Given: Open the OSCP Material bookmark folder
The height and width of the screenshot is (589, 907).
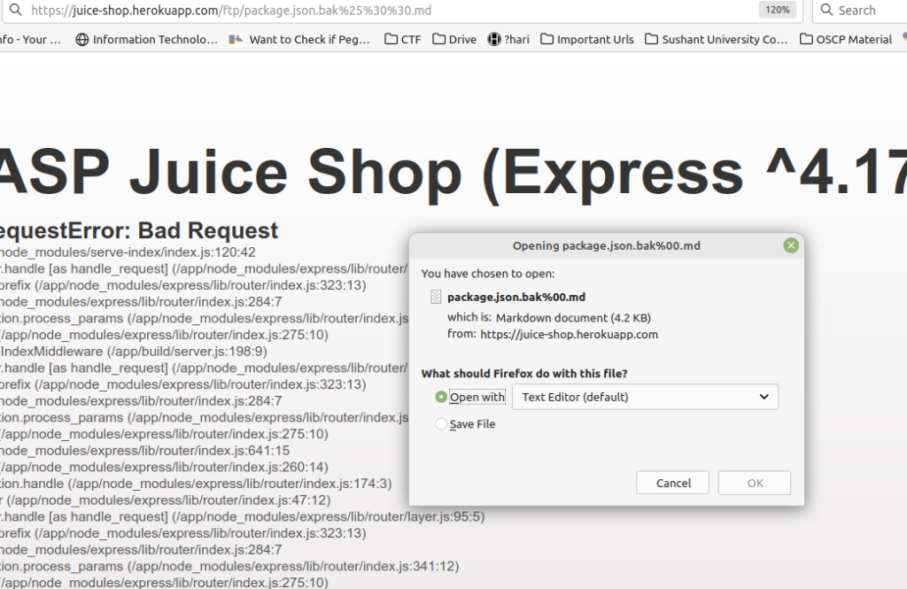Looking at the screenshot, I should [x=846, y=39].
